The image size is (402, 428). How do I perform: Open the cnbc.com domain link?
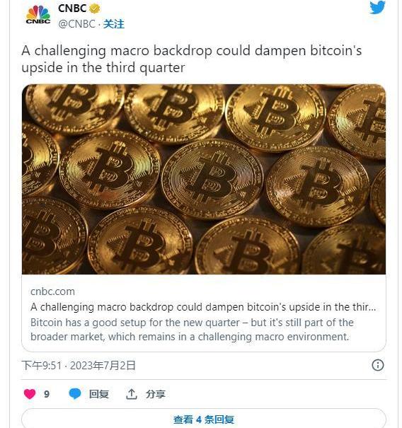(52, 291)
